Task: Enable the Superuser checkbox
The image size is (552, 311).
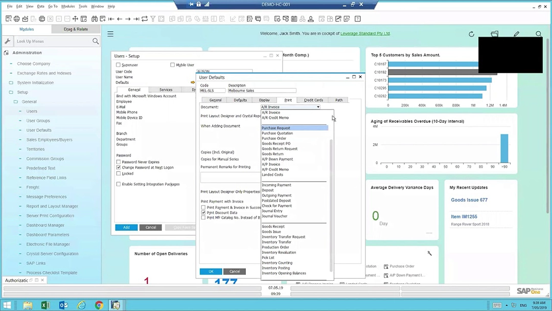Action: [x=118, y=65]
